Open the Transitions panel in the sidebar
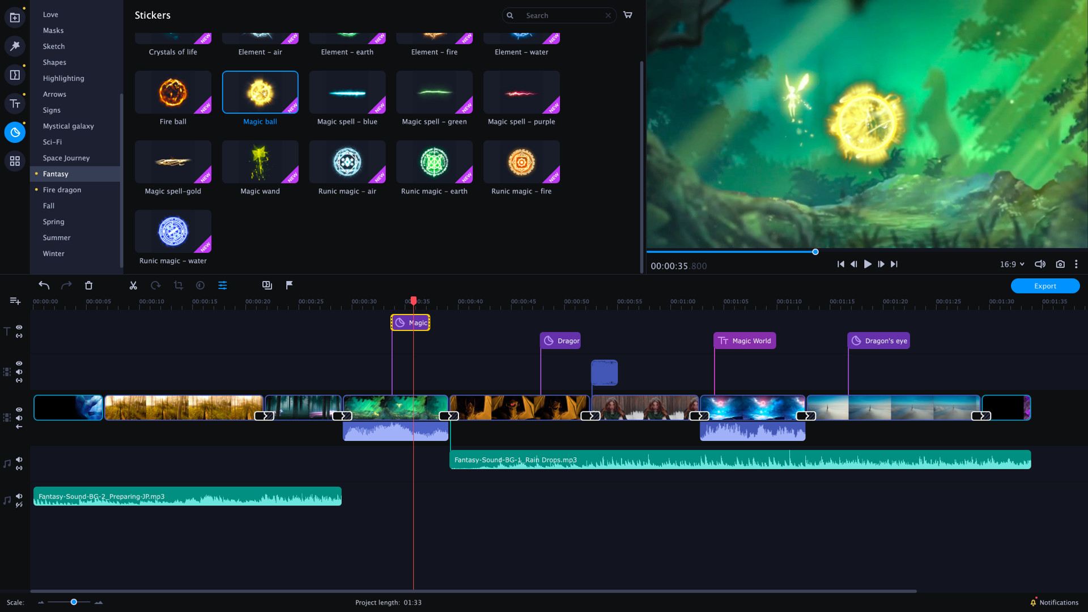 click(15, 74)
